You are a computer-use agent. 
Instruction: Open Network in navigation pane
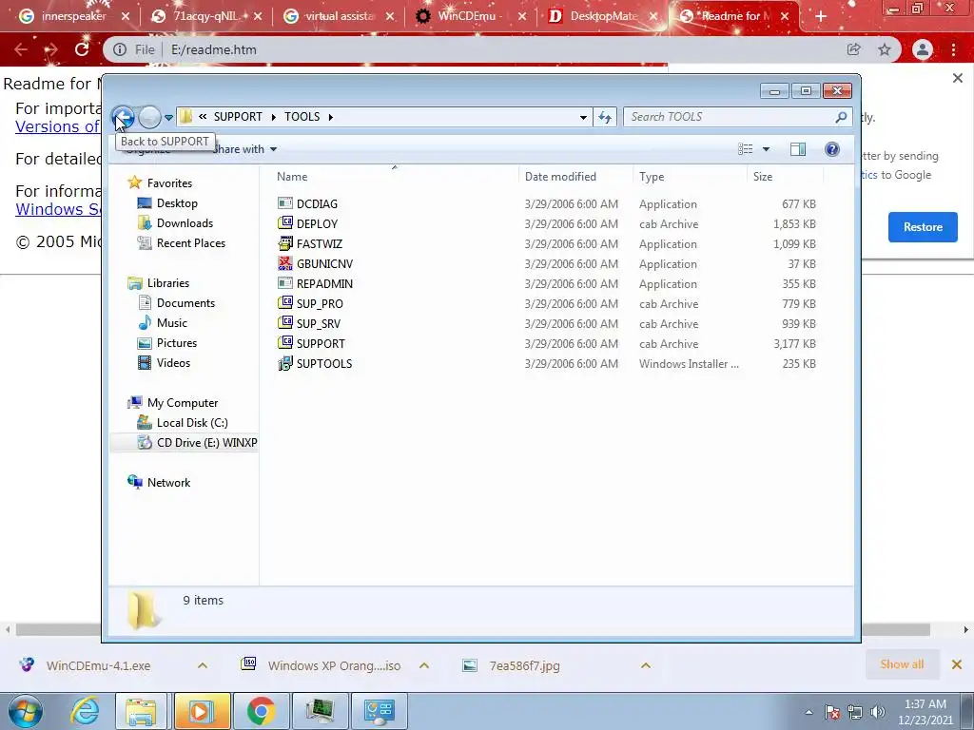click(168, 482)
